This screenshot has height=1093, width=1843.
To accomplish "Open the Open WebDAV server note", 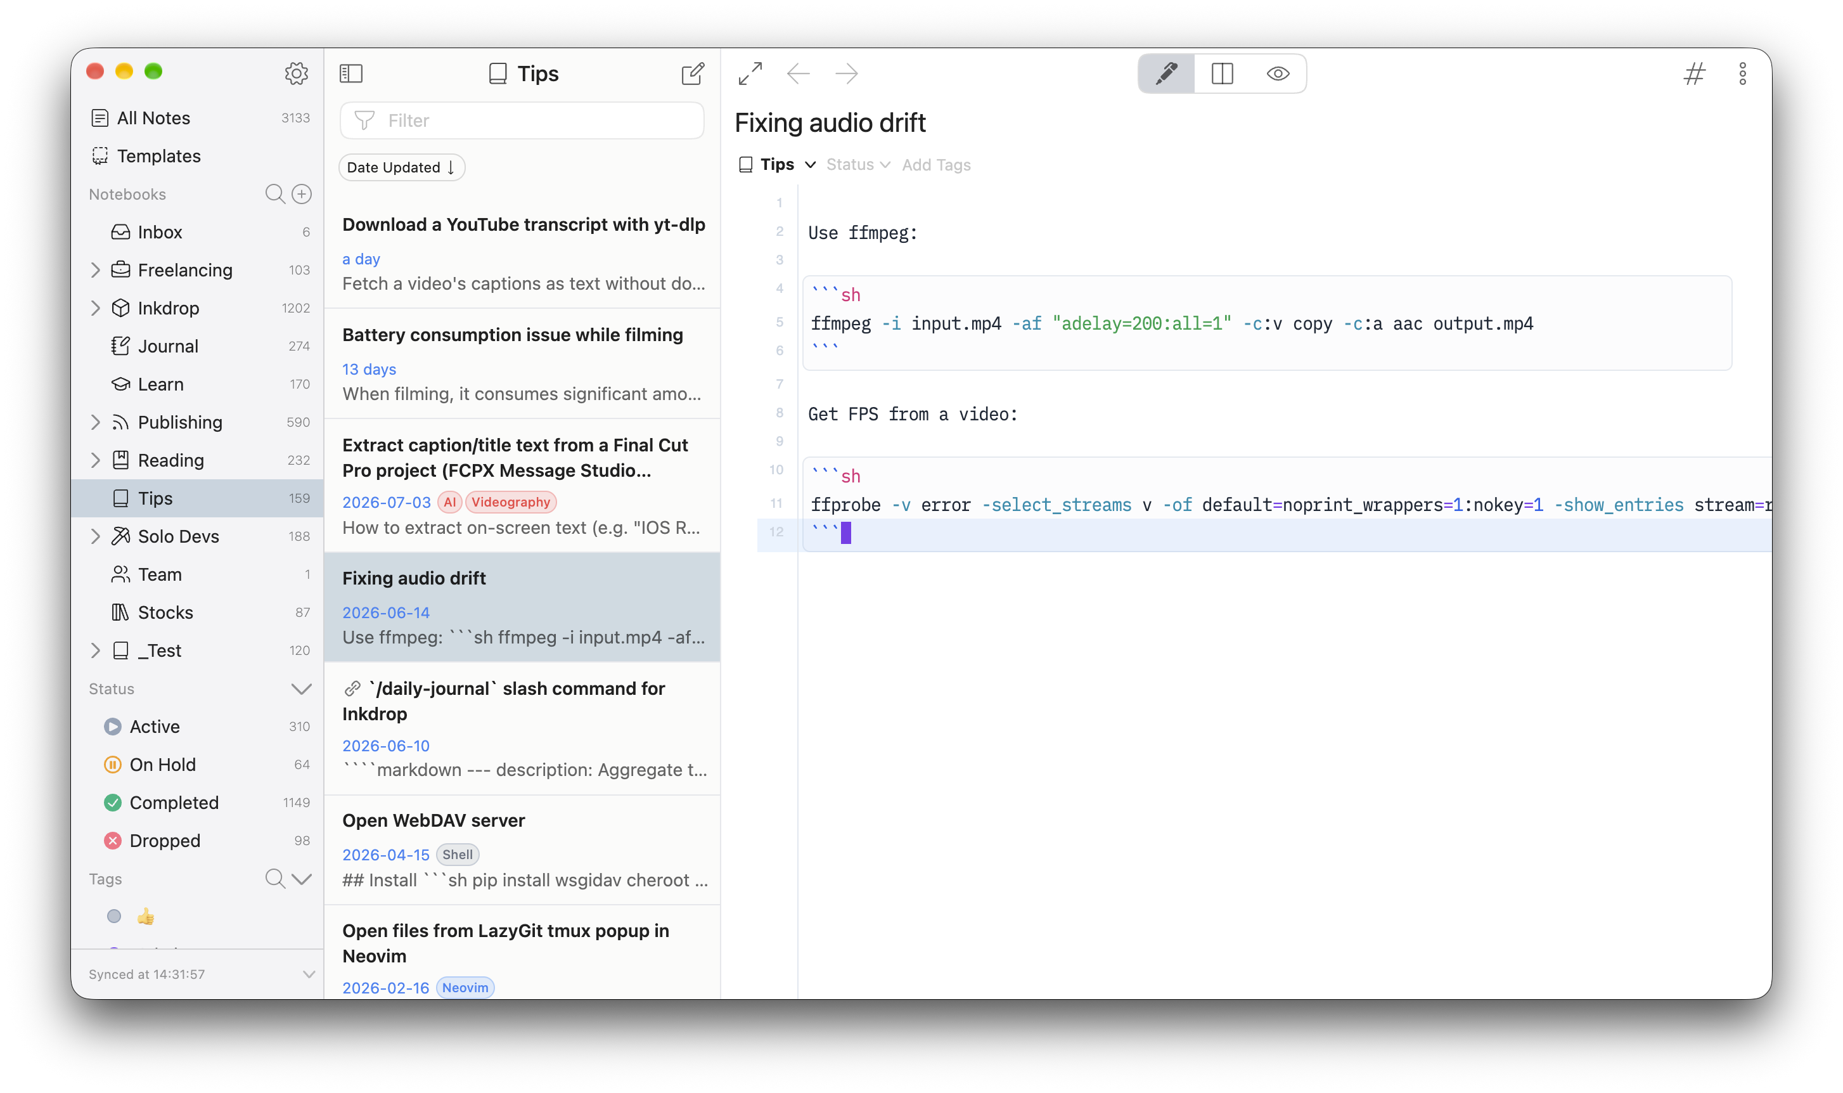I will 523,850.
